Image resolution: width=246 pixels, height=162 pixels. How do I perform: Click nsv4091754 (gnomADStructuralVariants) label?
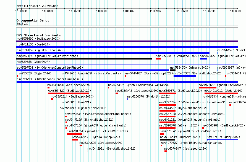(x=97, y=131)
